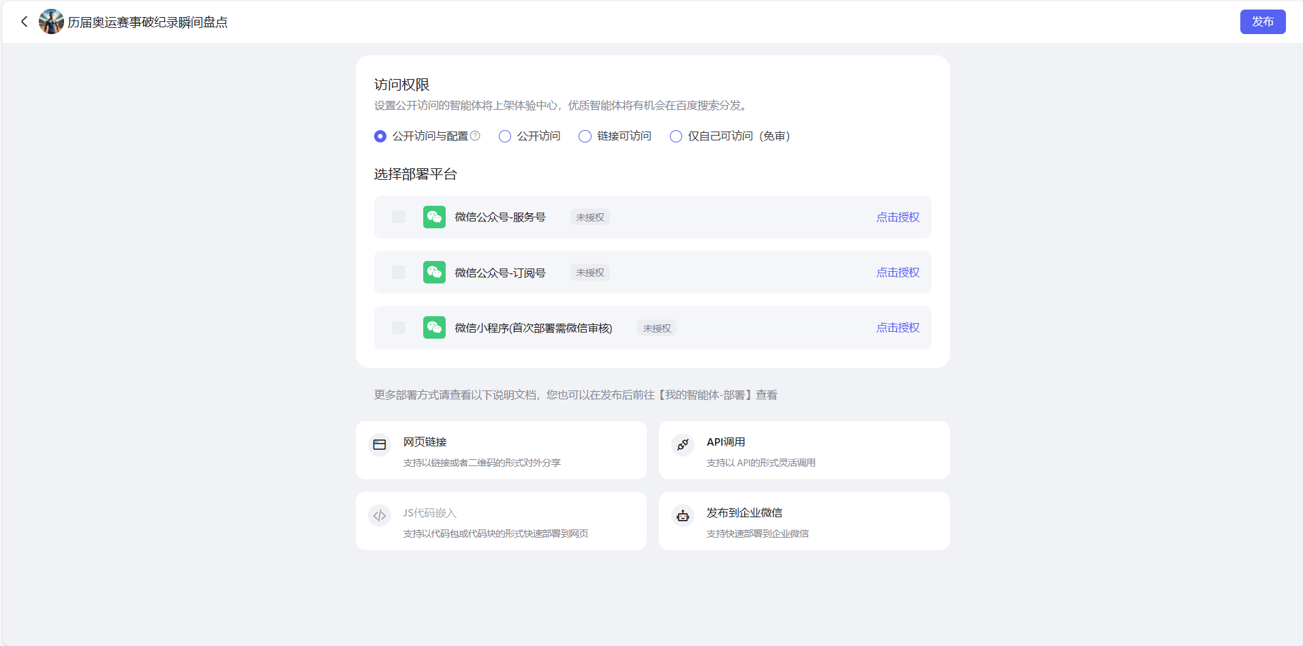Click the help icon next to 公开访问与配置
This screenshot has width=1303, height=646.
476,136
